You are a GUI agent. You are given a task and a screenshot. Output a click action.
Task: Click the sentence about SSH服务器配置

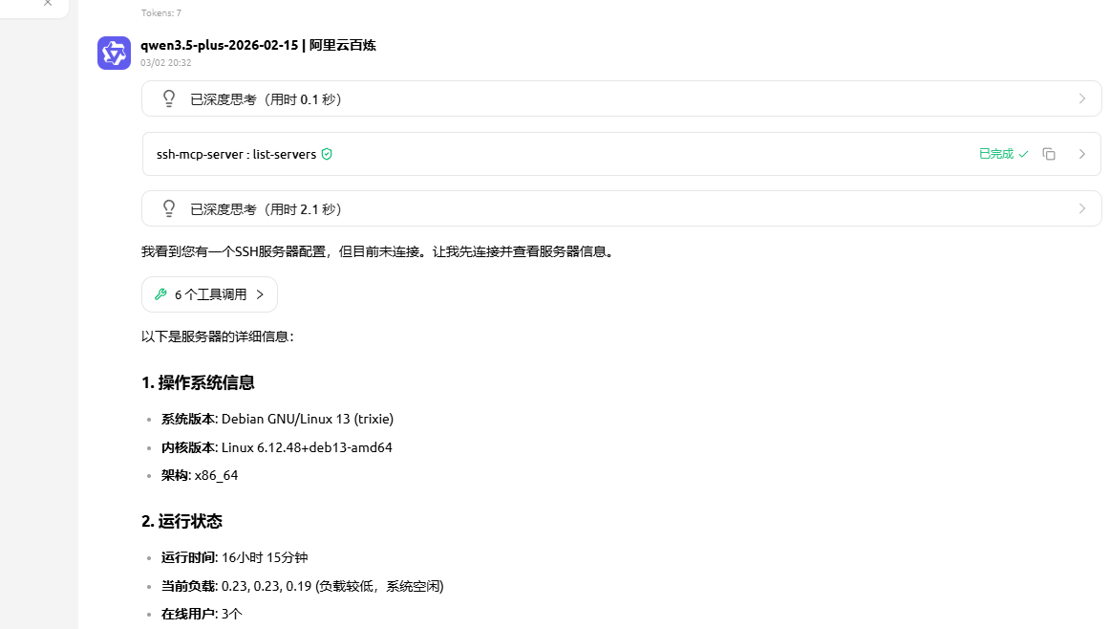379,251
